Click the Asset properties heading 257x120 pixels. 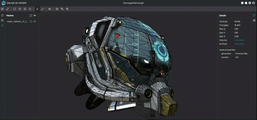(x=227, y=50)
